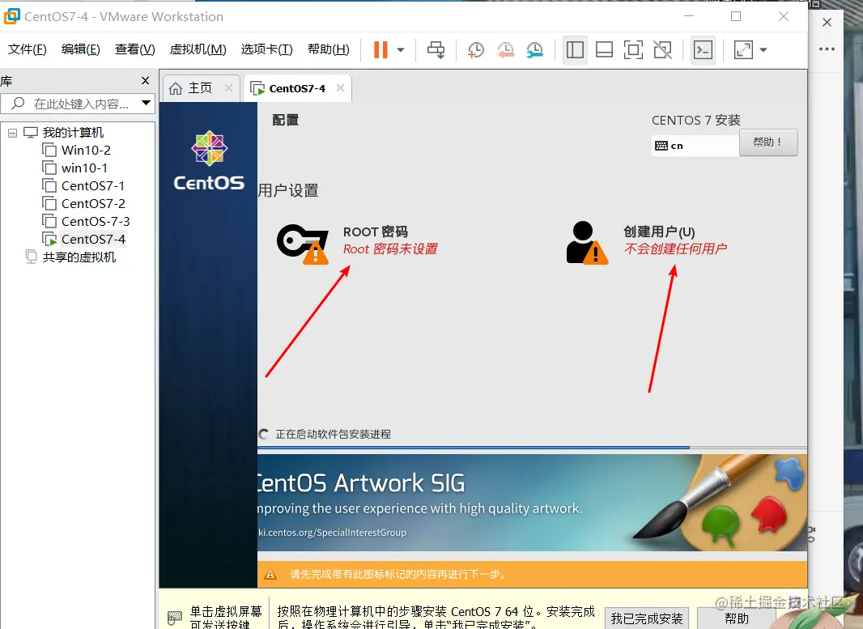Image resolution: width=863 pixels, height=629 pixels.
Task: Open the 帮助(H) menu
Action: [x=328, y=49]
